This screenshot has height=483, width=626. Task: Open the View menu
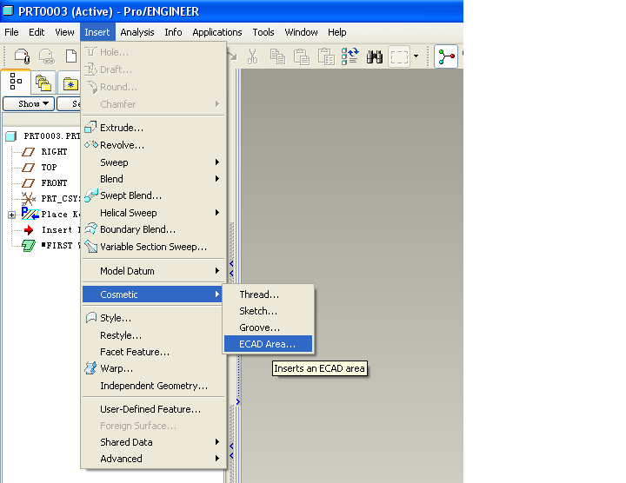pos(64,32)
